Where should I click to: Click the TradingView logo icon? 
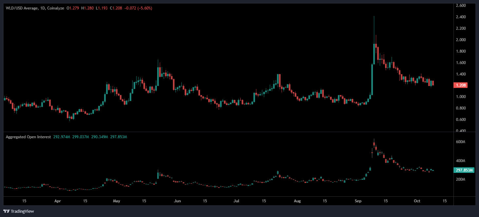coord(6,211)
